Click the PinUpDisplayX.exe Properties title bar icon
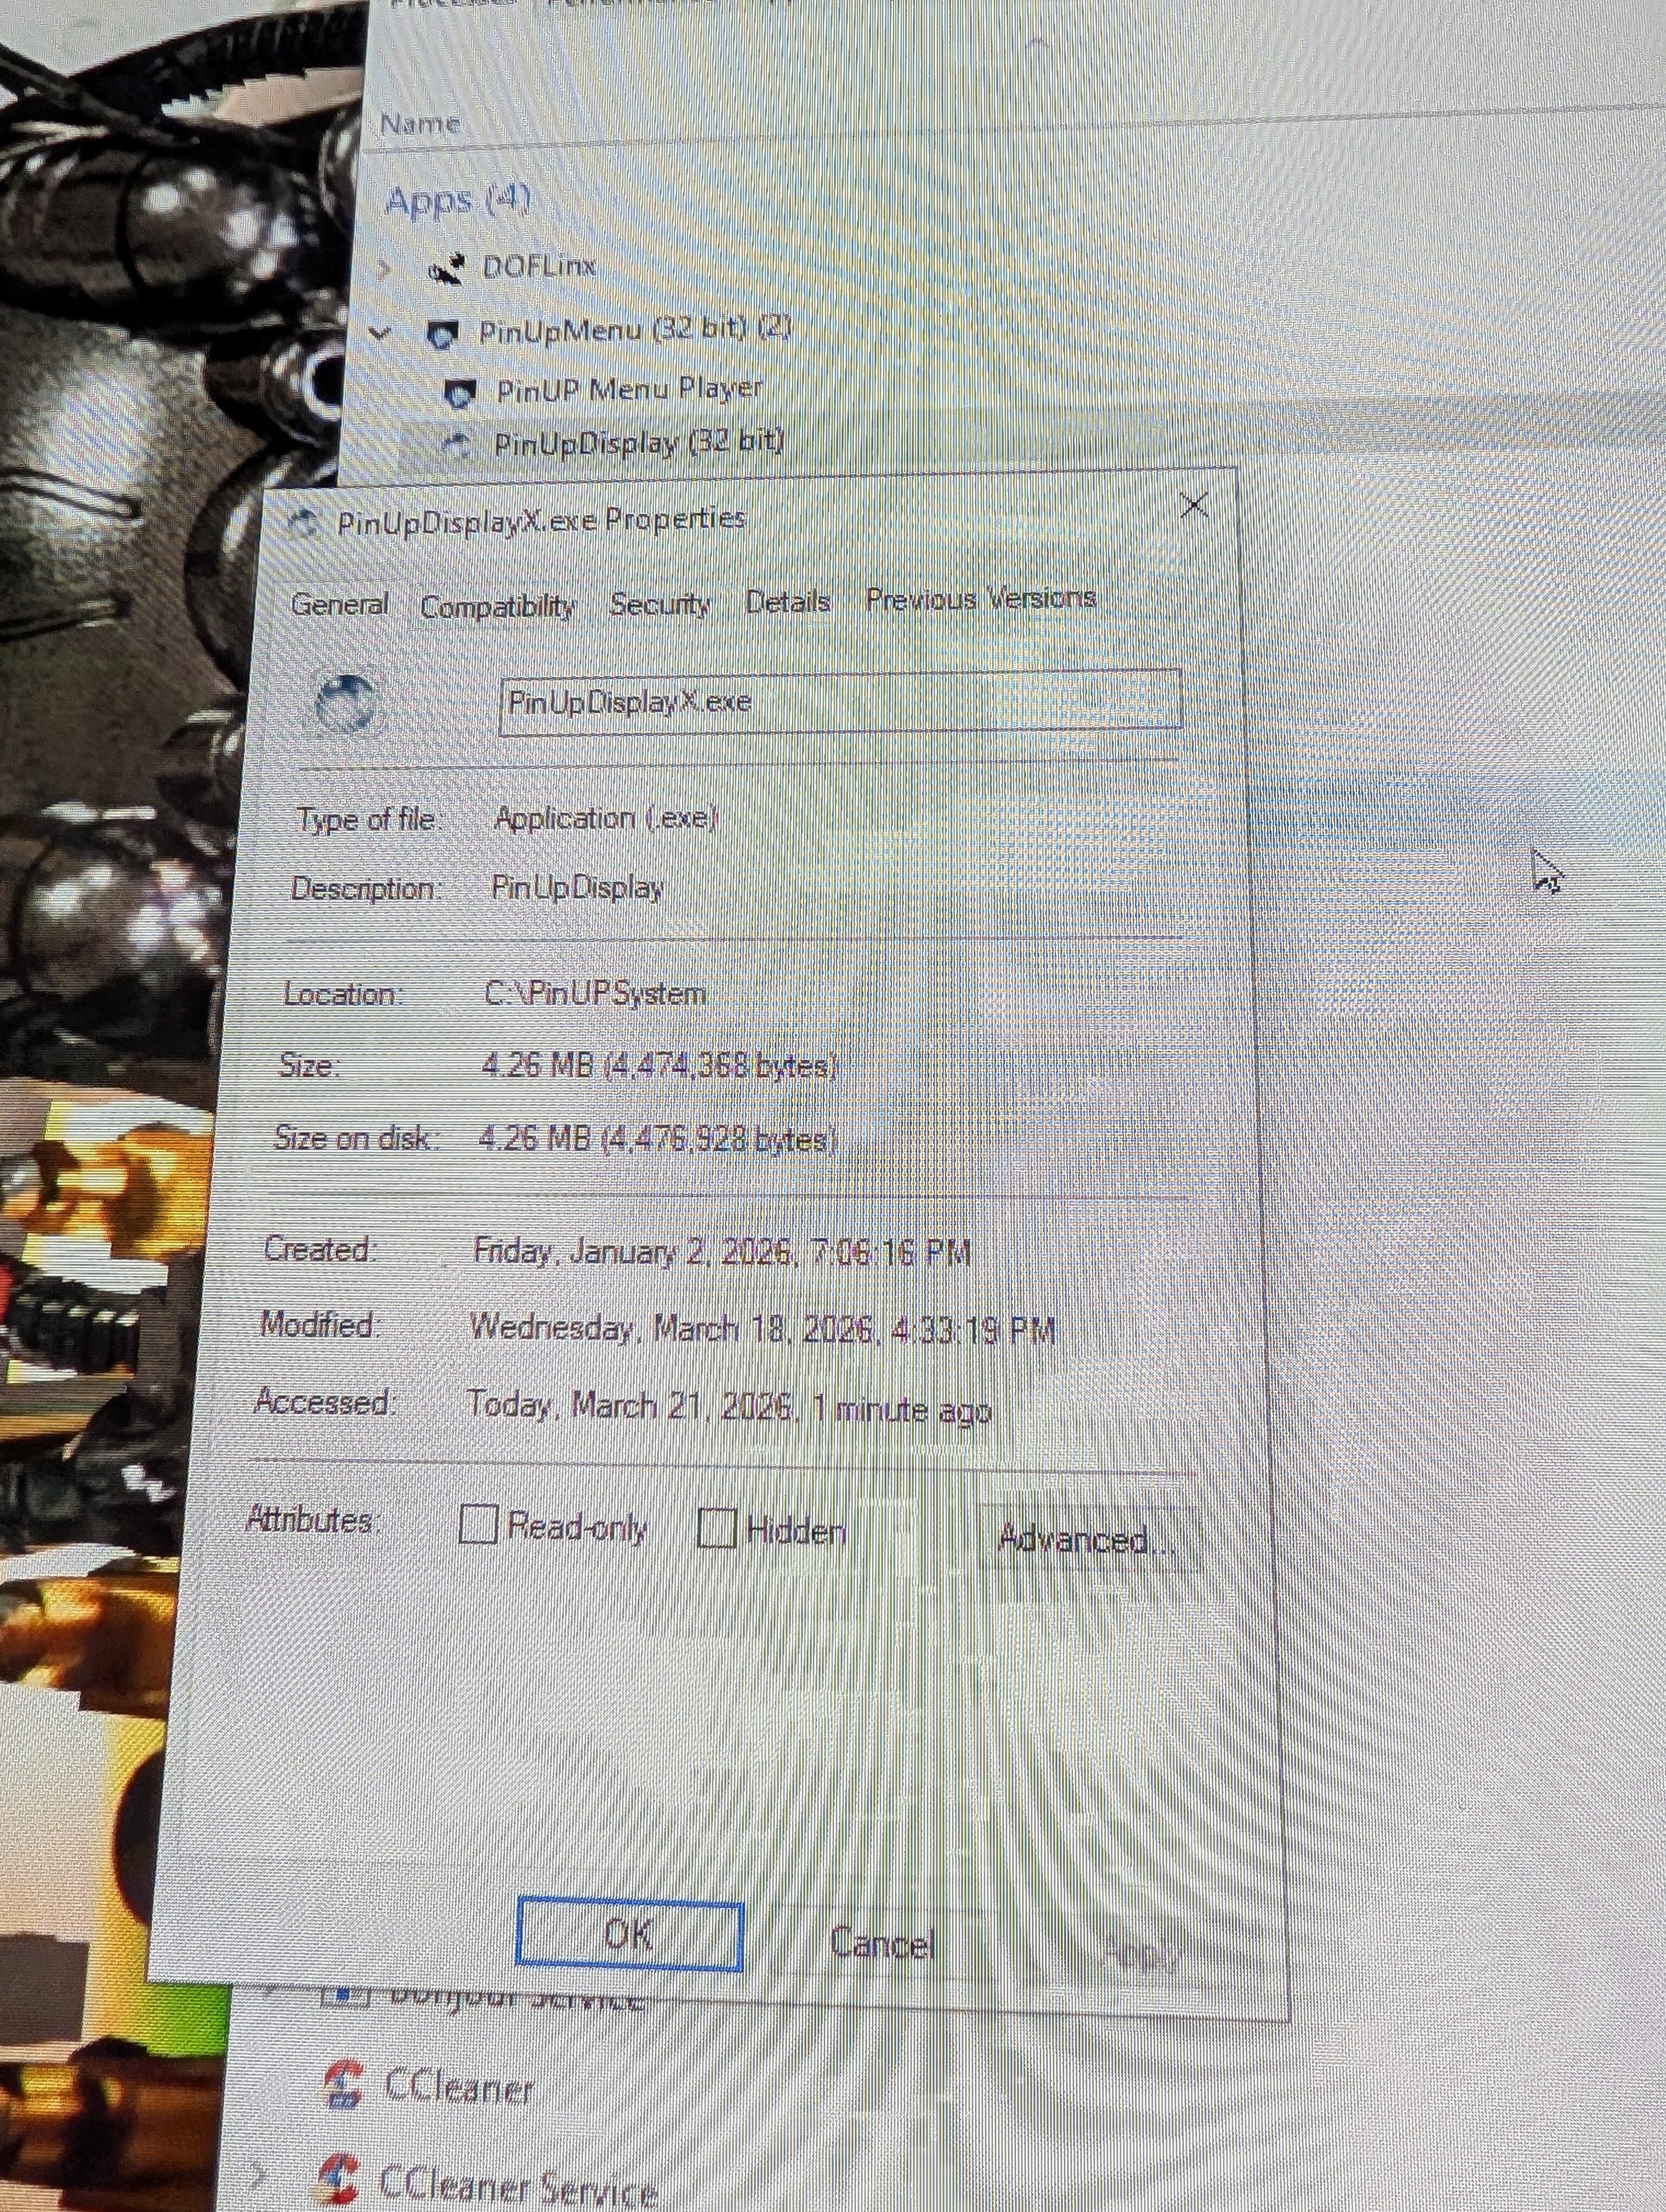This screenshot has width=1666, height=2212. click(x=302, y=523)
